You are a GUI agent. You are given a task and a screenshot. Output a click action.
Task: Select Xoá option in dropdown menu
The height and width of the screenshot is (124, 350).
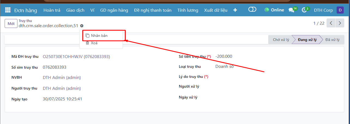click(94, 43)
